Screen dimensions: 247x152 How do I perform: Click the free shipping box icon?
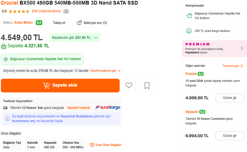pyautogui.click(x=189, y=31)
